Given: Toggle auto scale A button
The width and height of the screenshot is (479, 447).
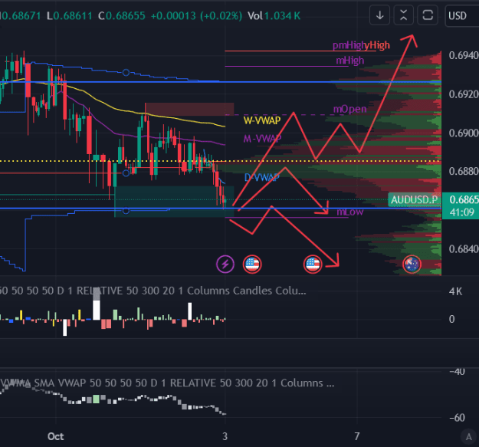Looking at the screenshot, I should point(468,437).
